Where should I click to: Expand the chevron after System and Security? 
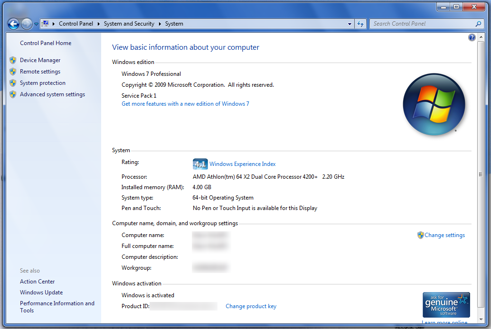[160, 24]
